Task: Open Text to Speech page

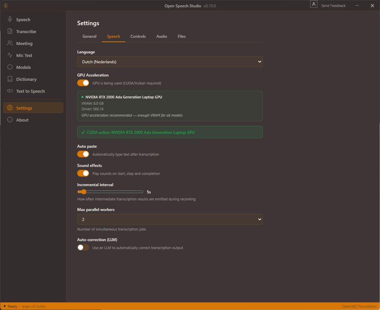Action: [x=33, y=91]
